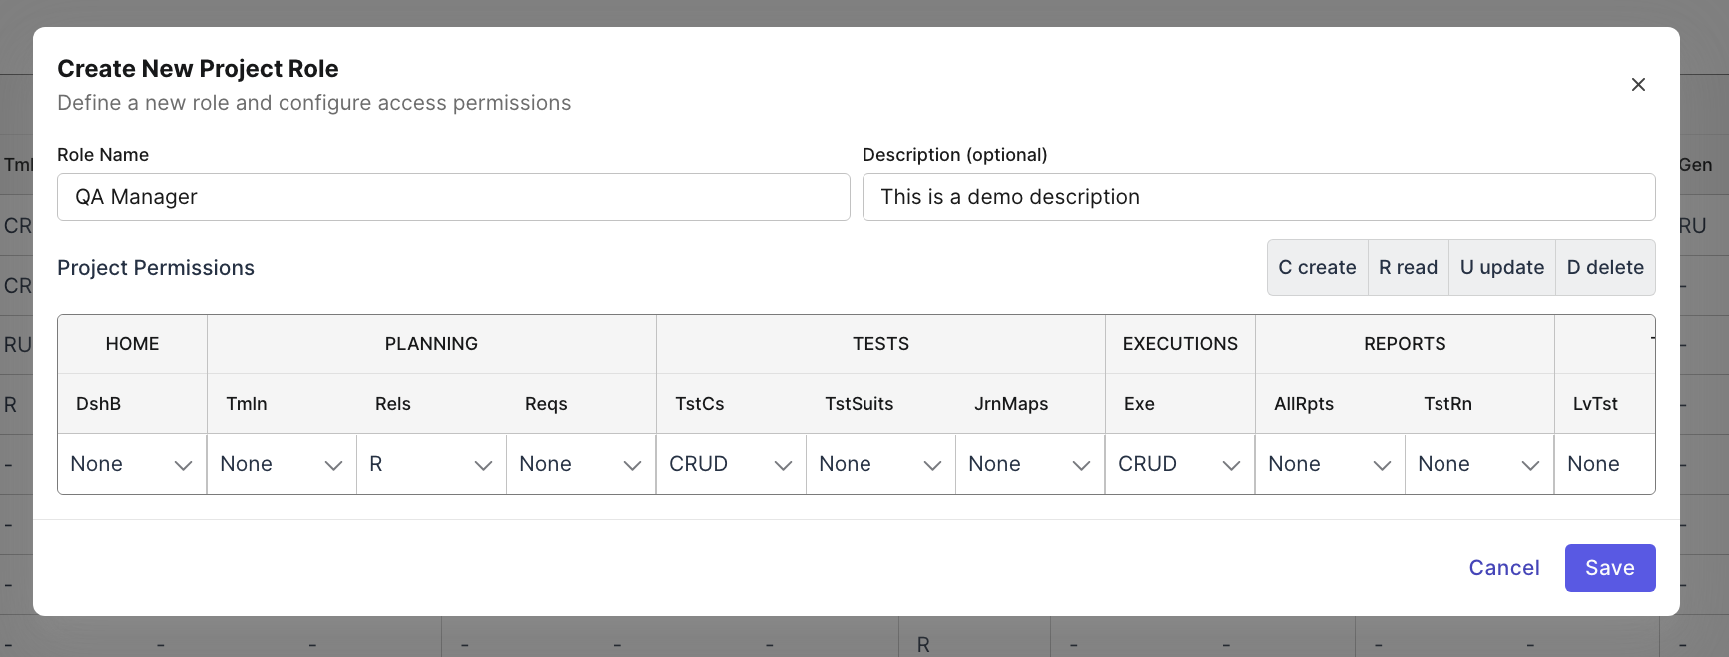Click the 'Description (optional)' field label
Image resolution: width=1729 pixels, height=657 pixels.
pyautogui.click(x=955, y=155)
